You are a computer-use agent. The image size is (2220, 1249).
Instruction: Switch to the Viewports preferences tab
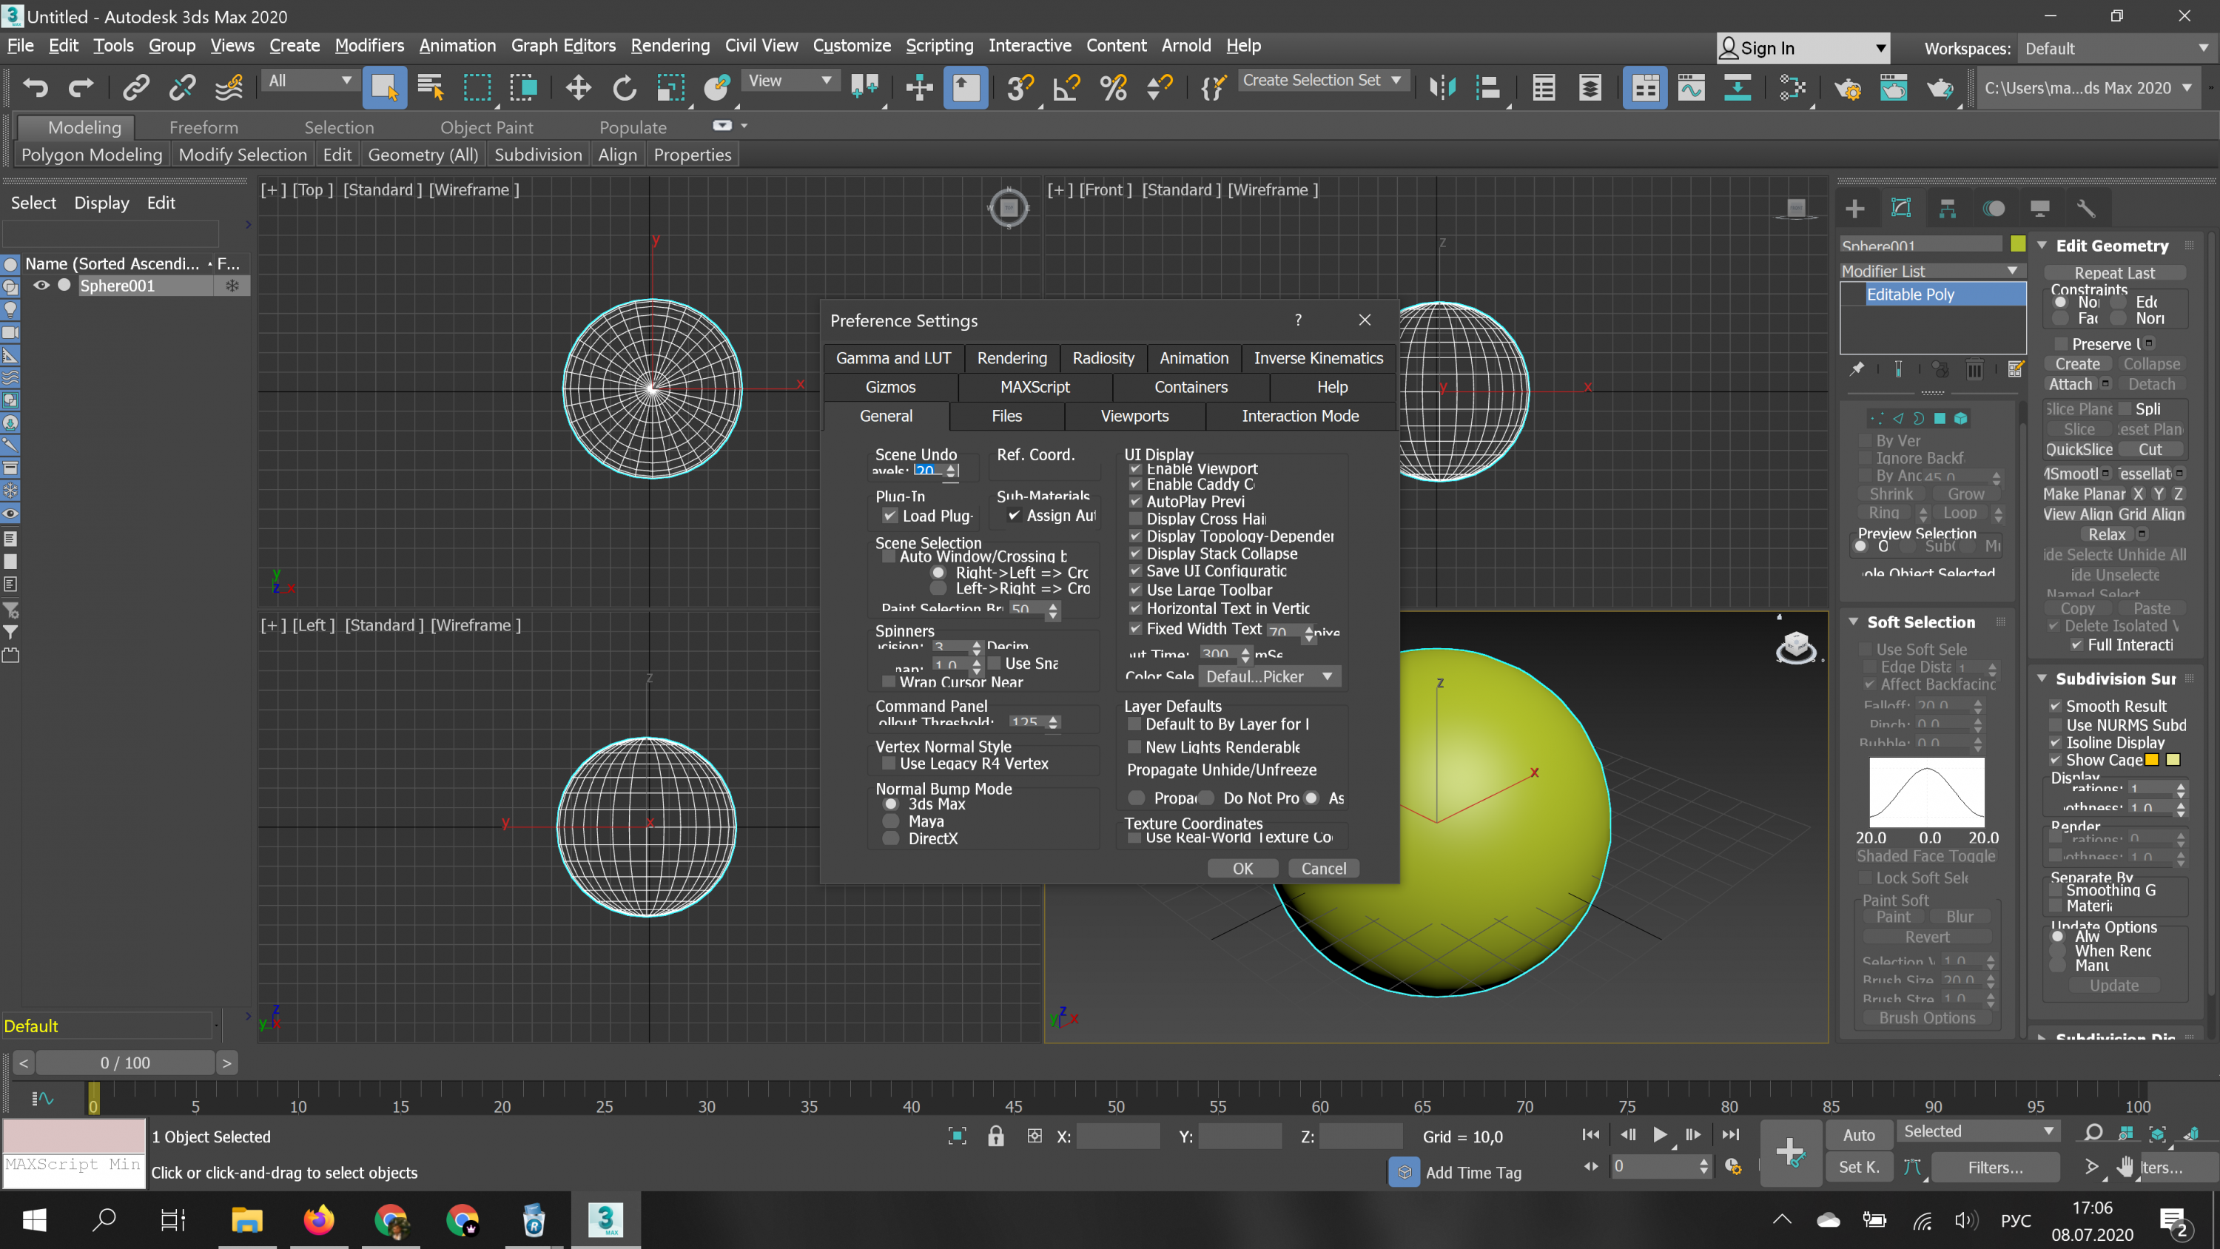pyautogui.click(x=1134, y=417)
